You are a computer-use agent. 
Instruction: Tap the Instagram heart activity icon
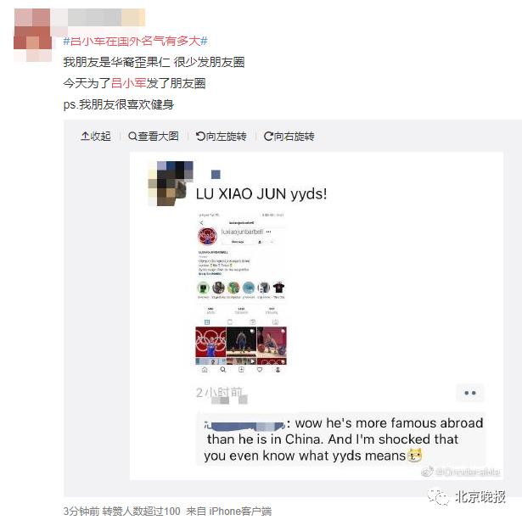[260, 370]
